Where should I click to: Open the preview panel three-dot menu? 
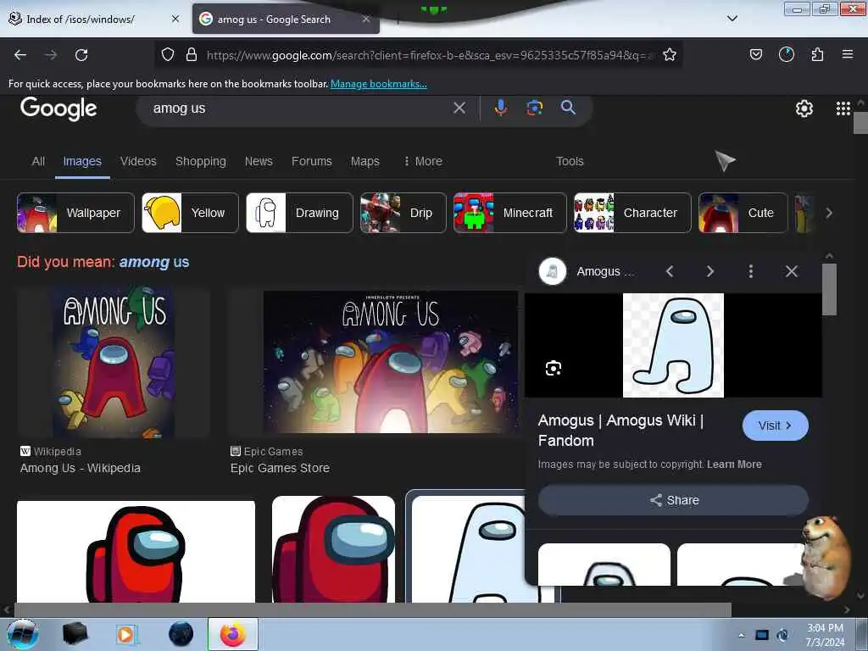coord(751,271)
